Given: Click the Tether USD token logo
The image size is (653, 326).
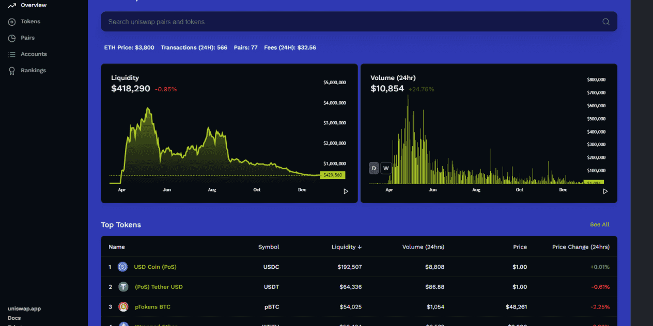Looking at the screenshot, I should point(123,287).
